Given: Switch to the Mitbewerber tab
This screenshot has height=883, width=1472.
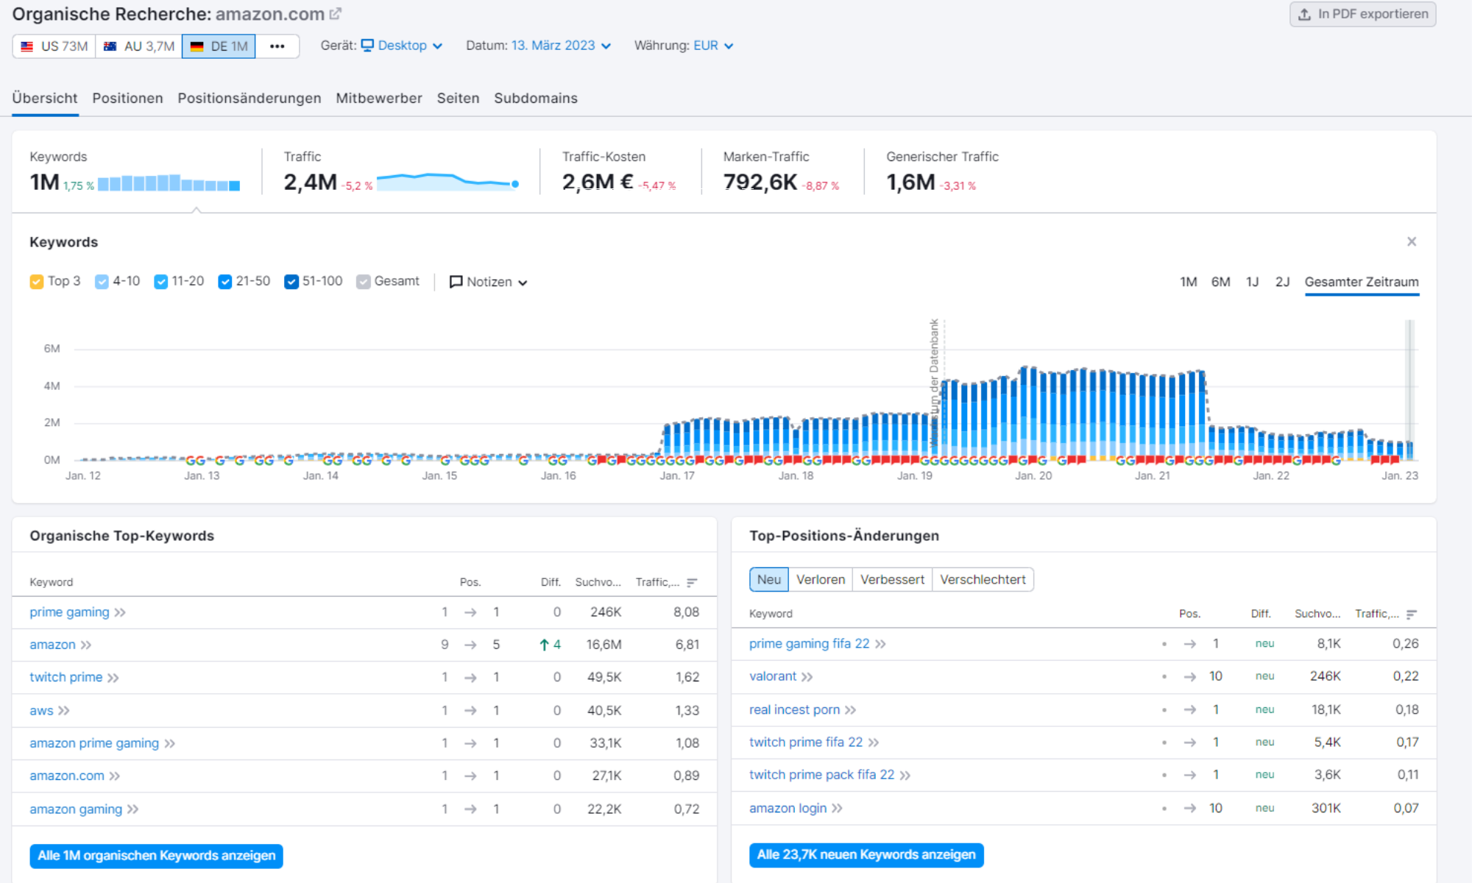Looking at the screenshot, I should pos(379,99).
